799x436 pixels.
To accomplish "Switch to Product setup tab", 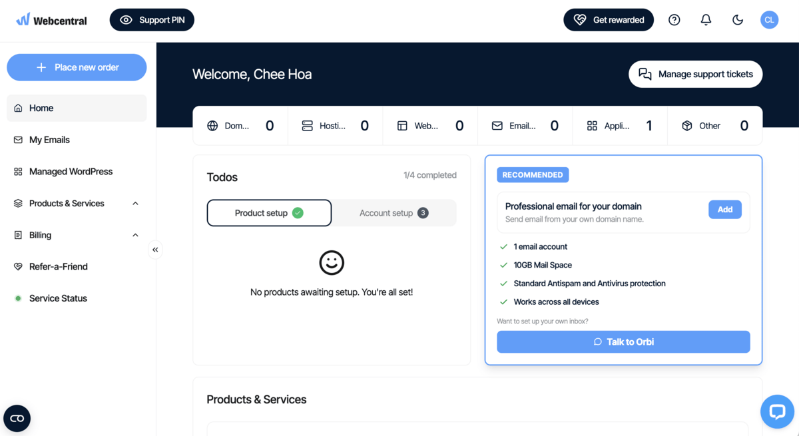I will (269, 213).
